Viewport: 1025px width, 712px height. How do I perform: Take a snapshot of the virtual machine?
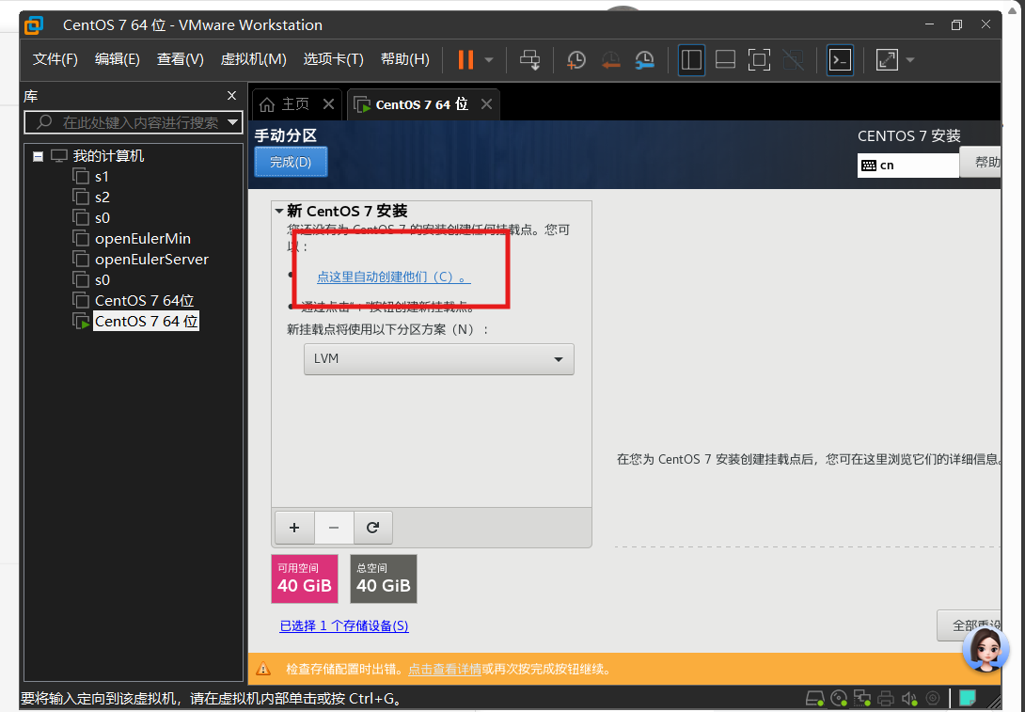576,60
